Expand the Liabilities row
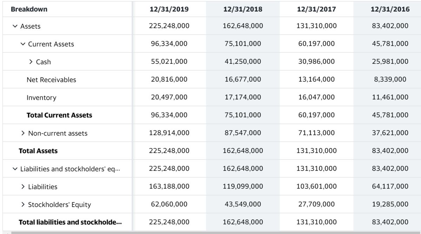Viewport: 421px width, 234px height. tap(23, 187)
